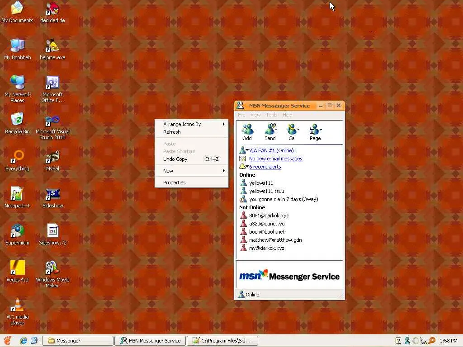Select contact you gonna die in 7 days (Away)
463x347 pixels.
point(283,199)
